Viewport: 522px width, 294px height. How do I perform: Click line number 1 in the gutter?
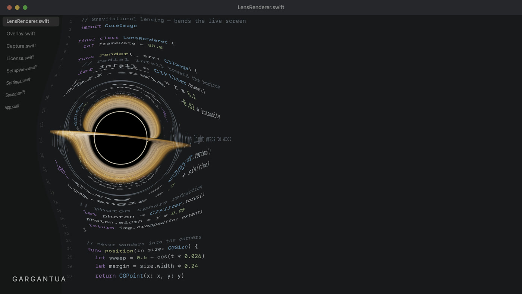point(71,22)
